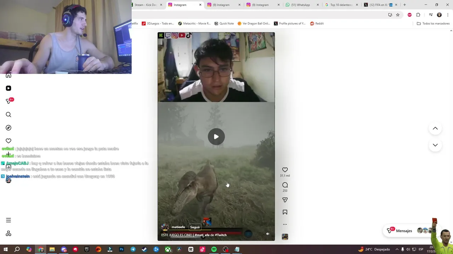This screenshot has height=254, width=453.
Task: Open the 'Also from Meta' icon in the sidebar
Action: coord(8,234)
